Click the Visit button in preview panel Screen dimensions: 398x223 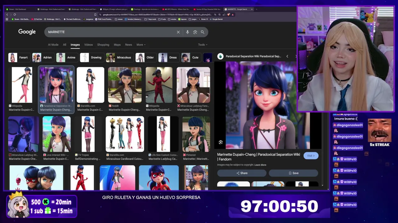click(x=311, y=155)
